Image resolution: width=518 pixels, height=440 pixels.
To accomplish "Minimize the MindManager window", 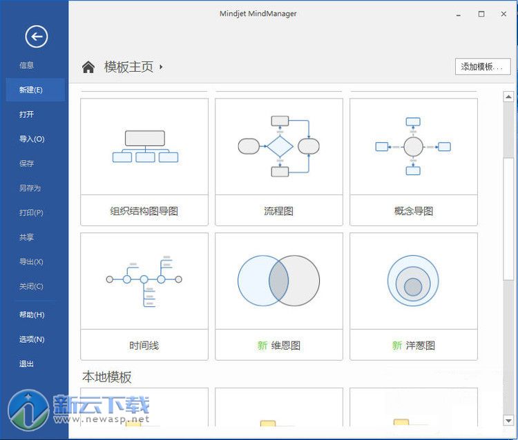I will tap(459, 14).
